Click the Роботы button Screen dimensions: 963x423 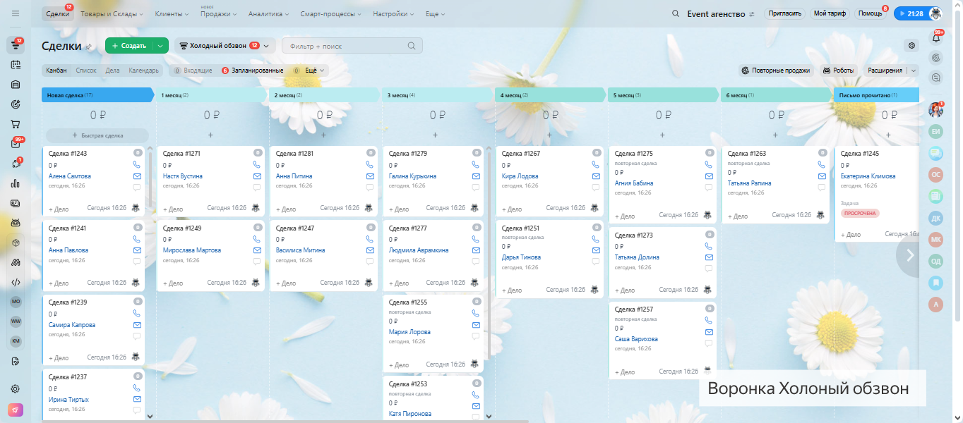[x=838, y=70]
